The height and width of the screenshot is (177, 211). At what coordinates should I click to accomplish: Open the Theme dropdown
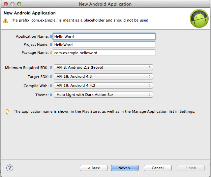tap(103, 95)
